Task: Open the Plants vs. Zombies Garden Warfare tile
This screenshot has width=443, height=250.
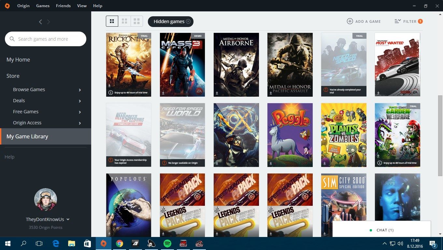Action: (x=397, y=135)
